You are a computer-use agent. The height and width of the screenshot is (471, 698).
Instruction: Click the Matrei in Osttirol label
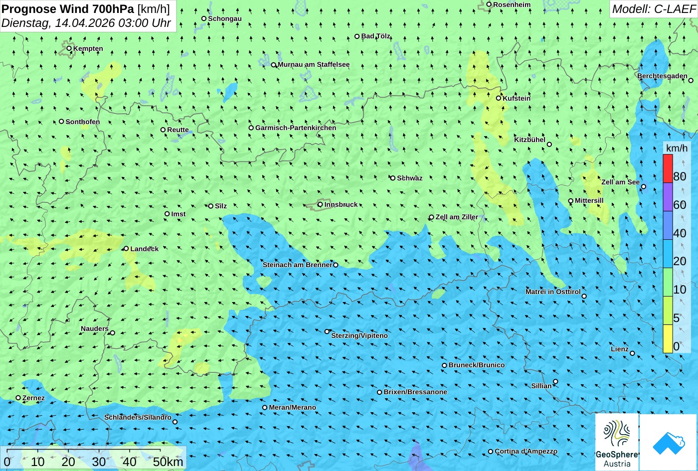click(x=553, y=292)
